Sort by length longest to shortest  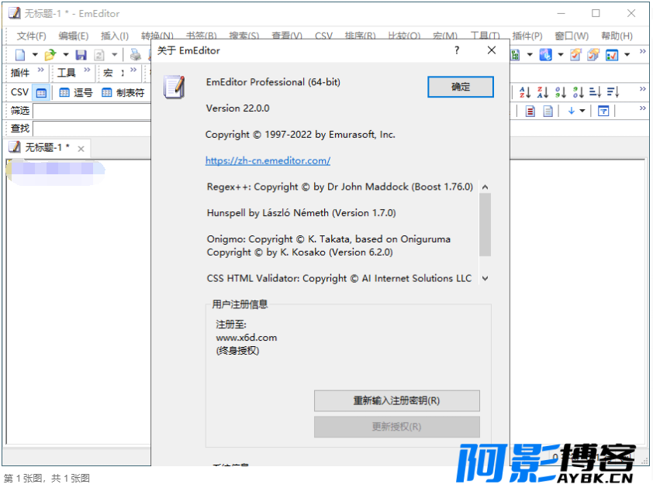click(613, 92)
